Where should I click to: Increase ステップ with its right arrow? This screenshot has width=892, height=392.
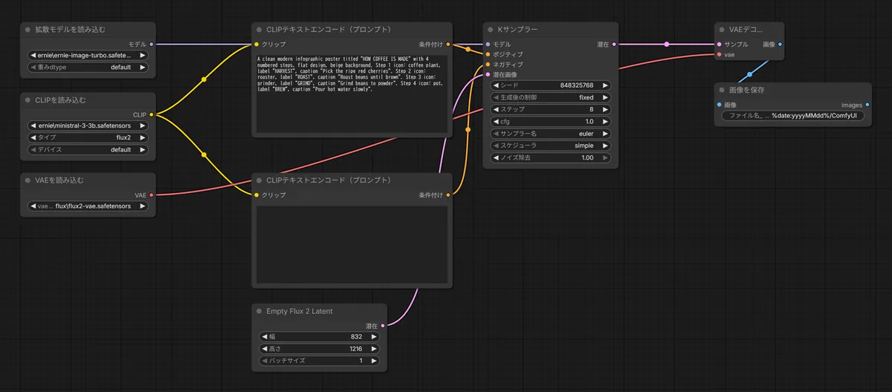point(605,109)
